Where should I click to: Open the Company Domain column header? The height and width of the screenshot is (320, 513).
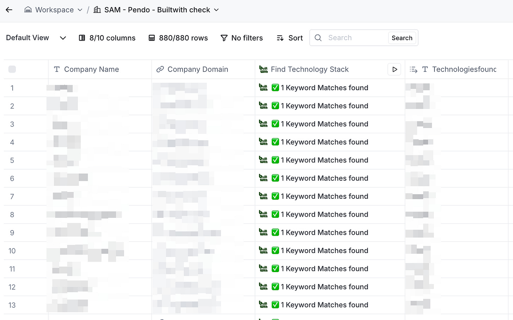point(203,69)
